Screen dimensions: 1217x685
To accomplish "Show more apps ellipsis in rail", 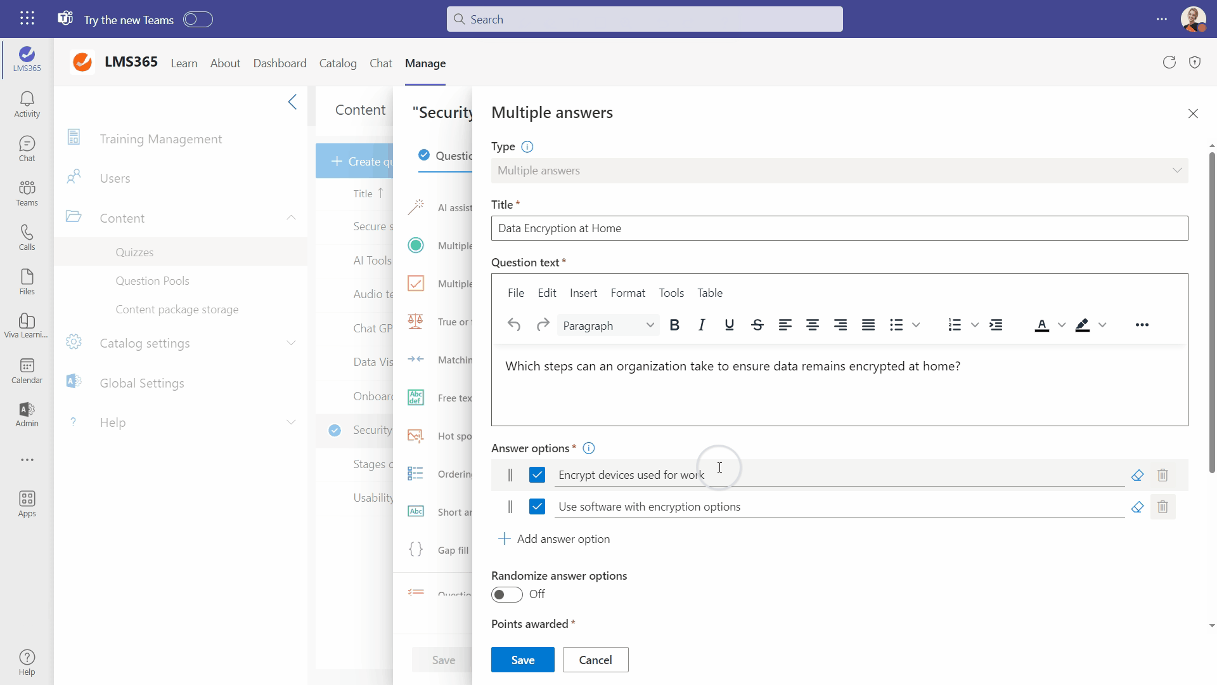I will click(x=27, y=460).
